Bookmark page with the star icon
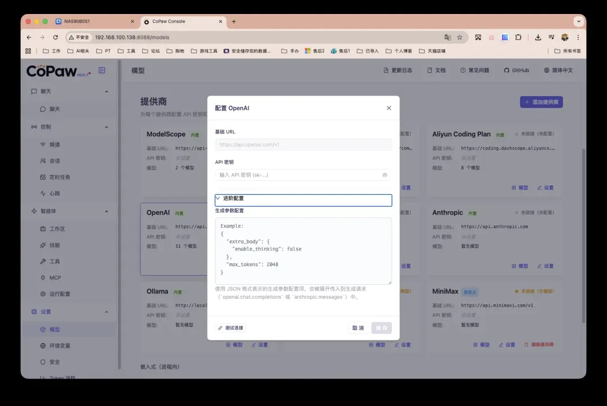The image size is (607, 406). pyautogui.click(x=460, y=37)
